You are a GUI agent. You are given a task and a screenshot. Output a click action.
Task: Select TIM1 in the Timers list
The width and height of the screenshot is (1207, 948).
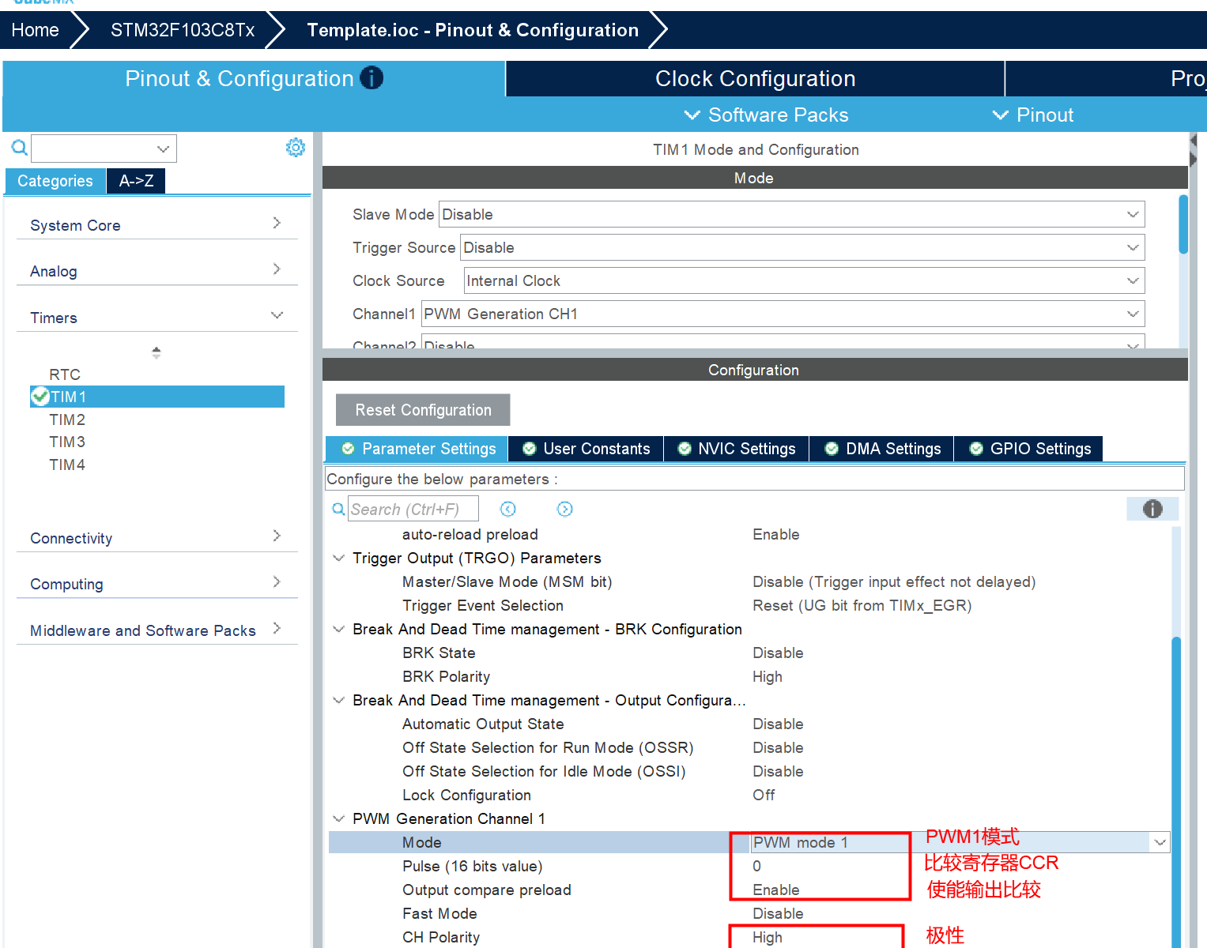[157, 397]
